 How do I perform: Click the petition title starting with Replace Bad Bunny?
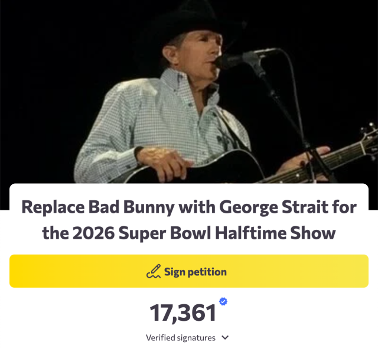pos(189,219)
